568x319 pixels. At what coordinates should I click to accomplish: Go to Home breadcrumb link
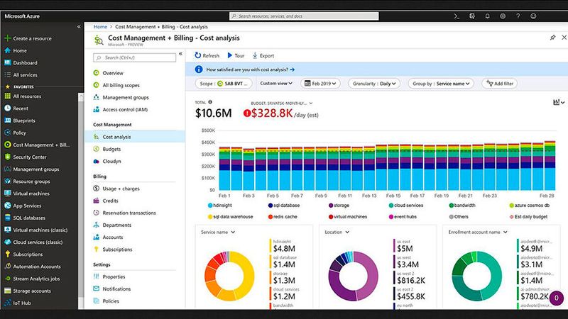[100, 26]
